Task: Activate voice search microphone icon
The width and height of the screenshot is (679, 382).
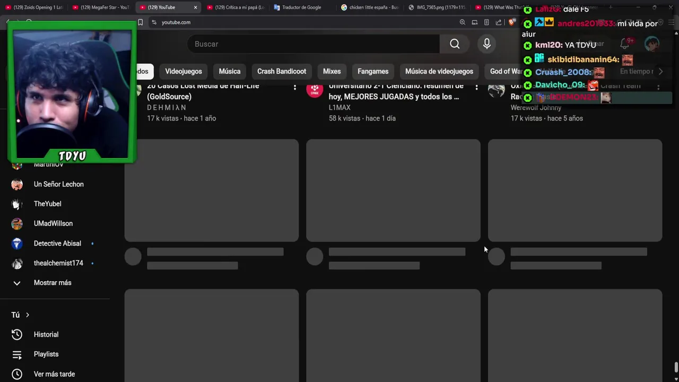Action: (487, 44)
